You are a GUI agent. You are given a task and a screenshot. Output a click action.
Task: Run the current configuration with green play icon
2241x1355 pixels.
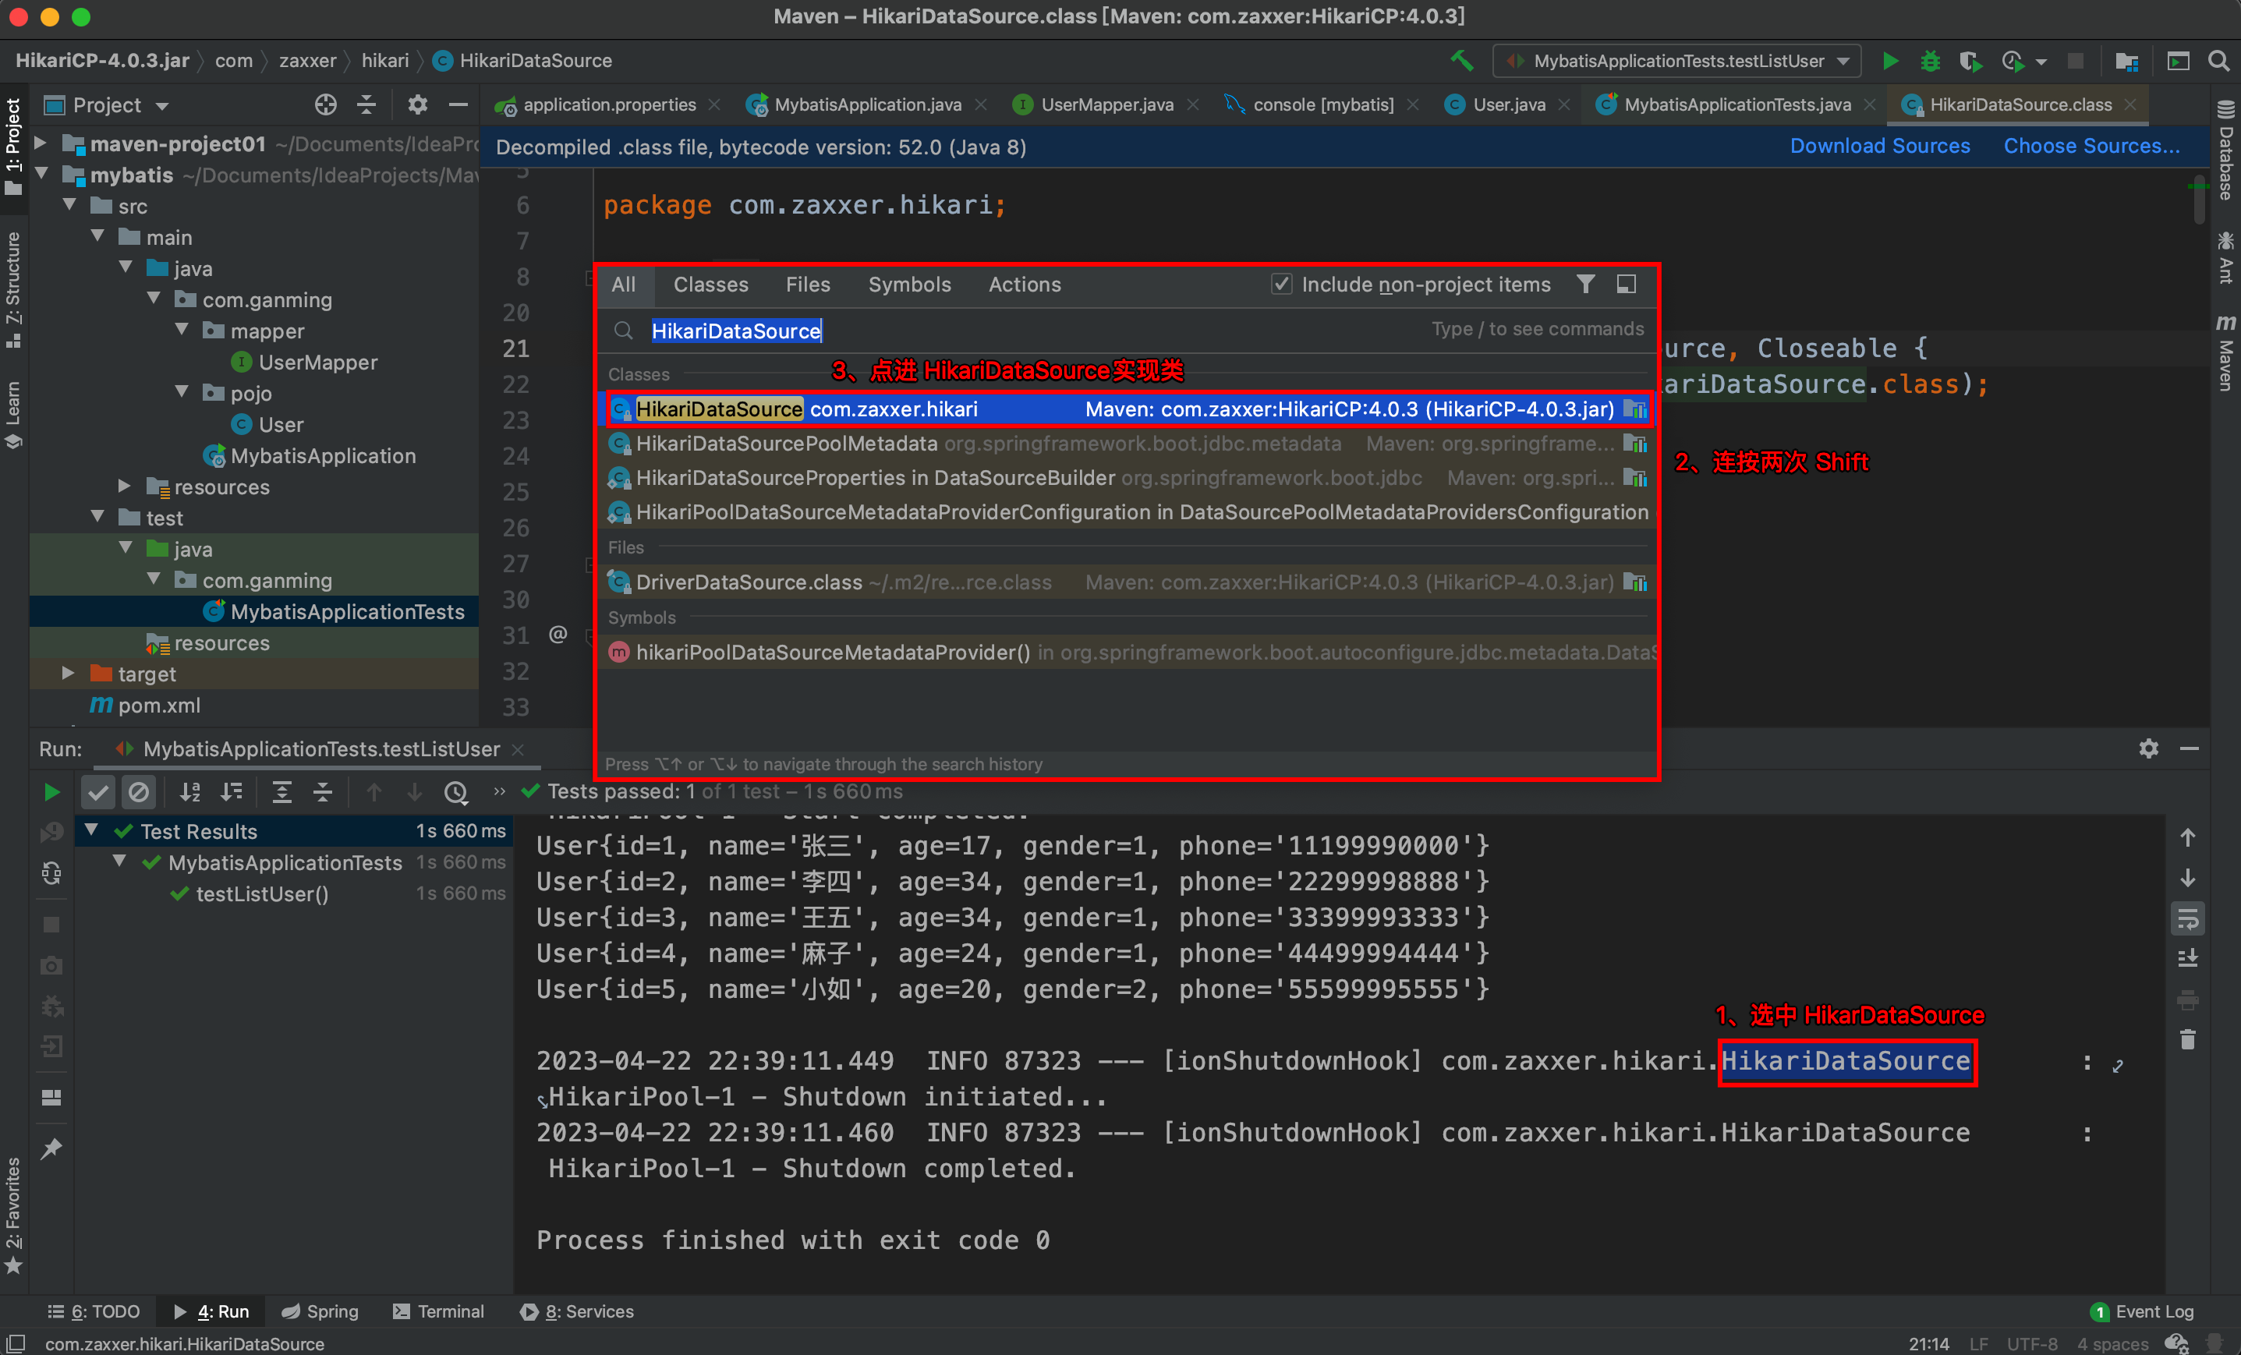tap(1890, 61)
